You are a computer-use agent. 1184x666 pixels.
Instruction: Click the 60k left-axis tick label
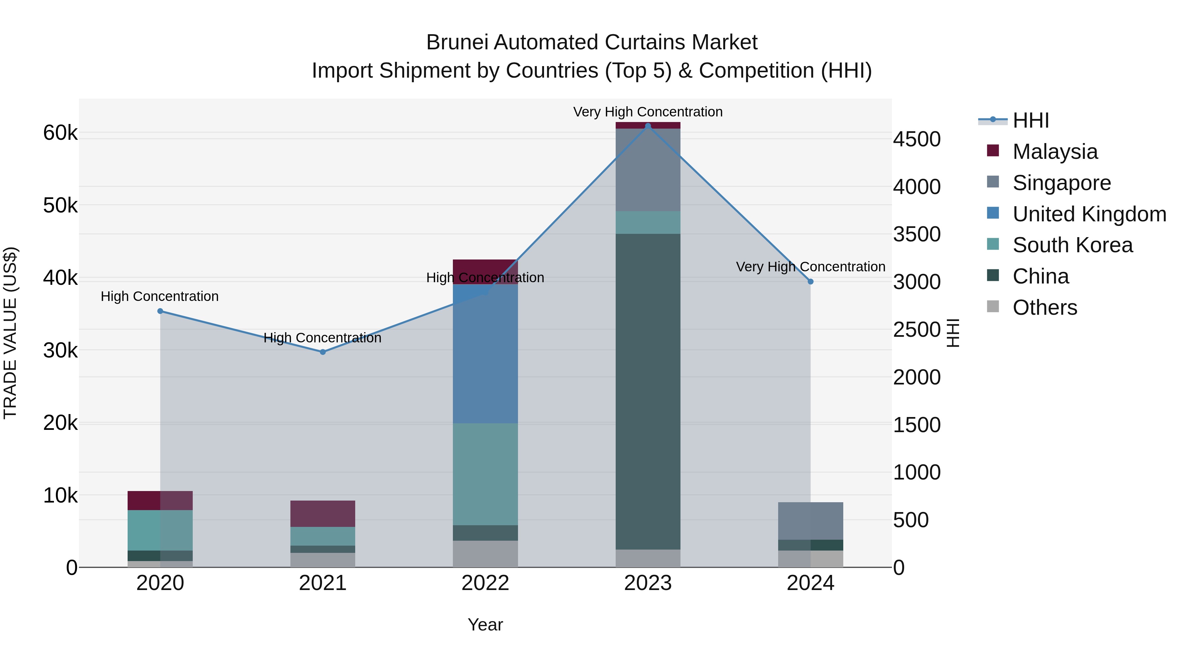[61, 133]
